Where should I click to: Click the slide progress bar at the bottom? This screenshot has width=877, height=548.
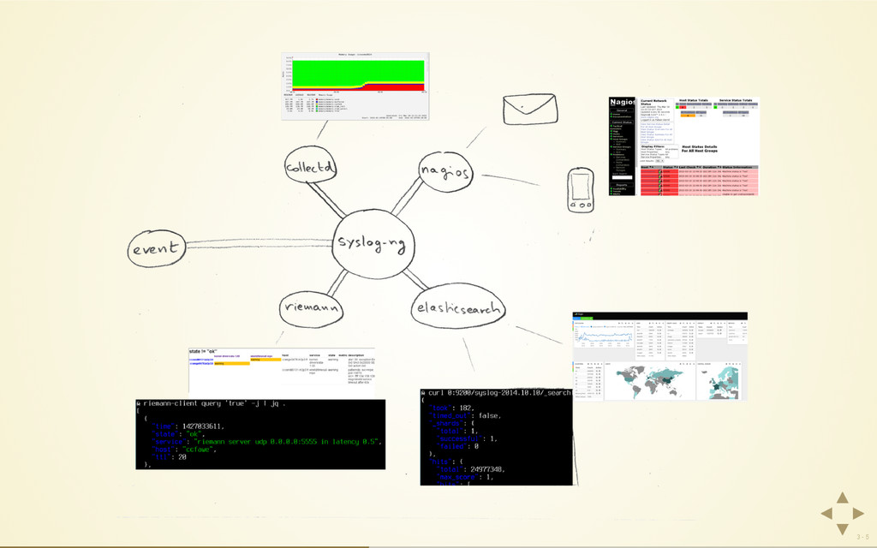[438, 546]
